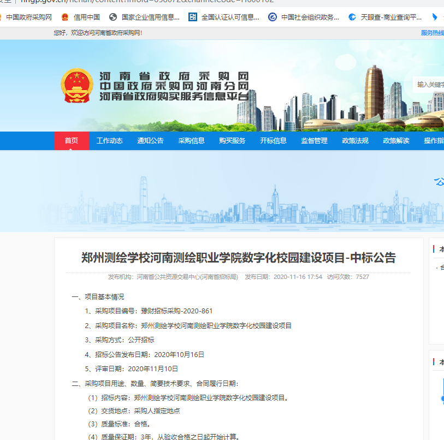Click the 访问次数 7527 text
The width and height of the screenshot is (444, 440).
[x=348, y=277]
